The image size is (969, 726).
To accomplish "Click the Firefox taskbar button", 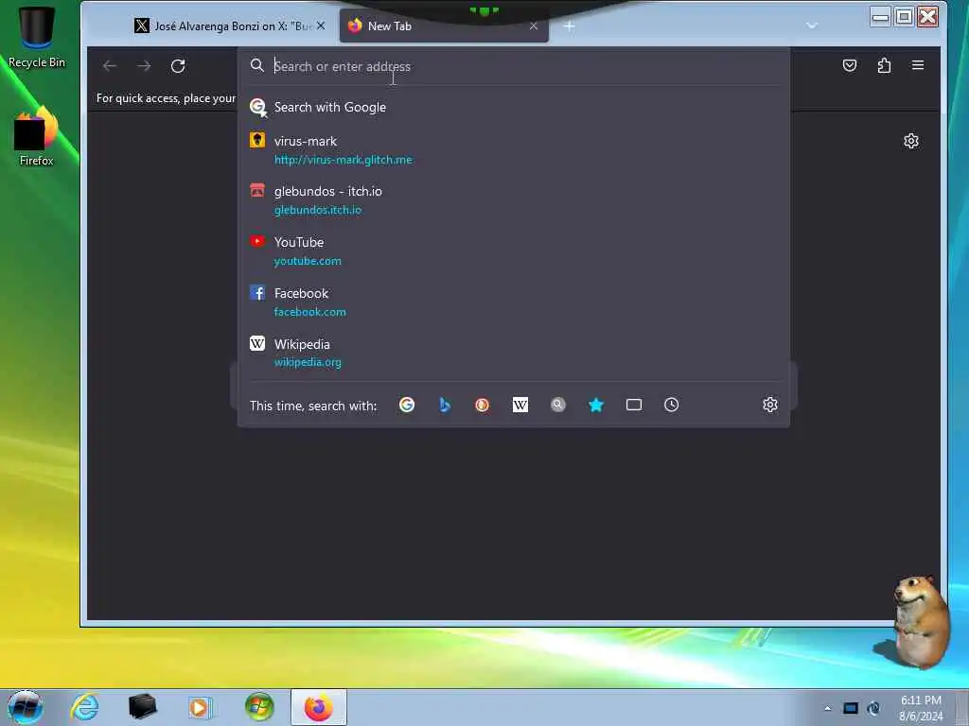I will click(318, 707).
